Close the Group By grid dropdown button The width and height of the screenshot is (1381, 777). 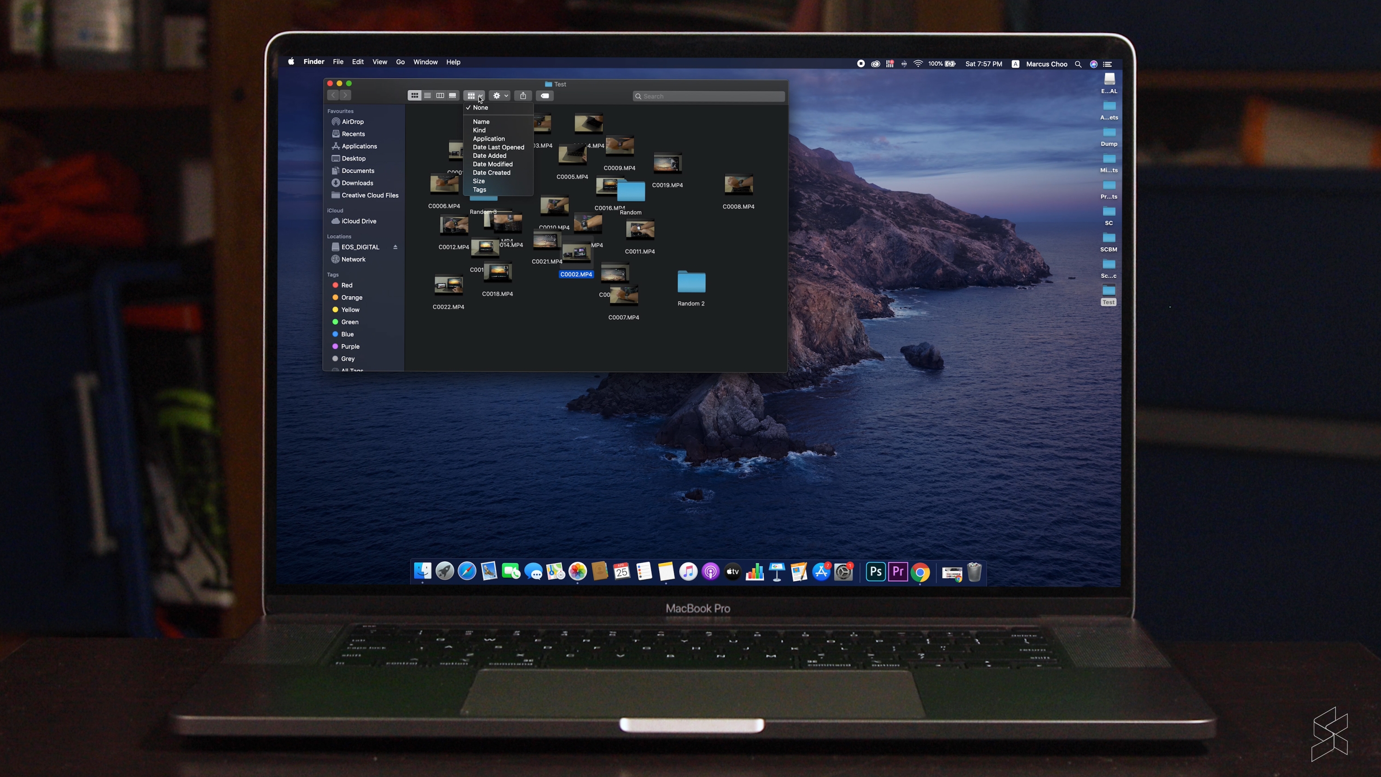tap(474, 95)
